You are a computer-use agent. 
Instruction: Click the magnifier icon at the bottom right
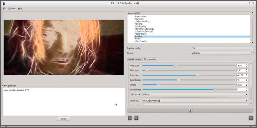coord(251,118)
